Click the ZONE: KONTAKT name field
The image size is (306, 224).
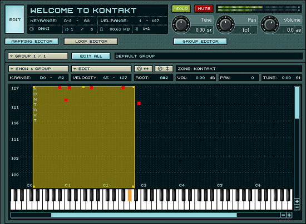pyautogui.click(x=239, y=69)
